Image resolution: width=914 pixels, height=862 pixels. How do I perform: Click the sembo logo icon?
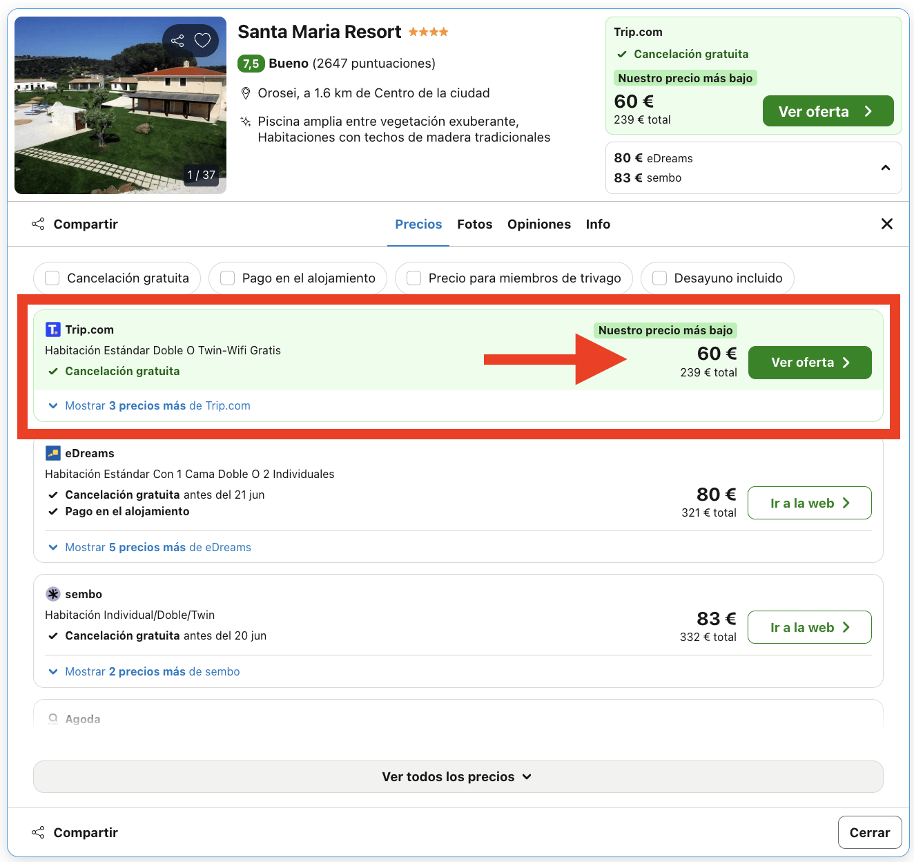(52, 594)
